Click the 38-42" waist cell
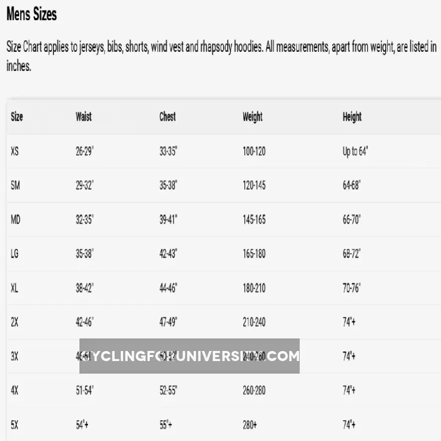This screenshot has width=441, height=441. pos(84,288)
